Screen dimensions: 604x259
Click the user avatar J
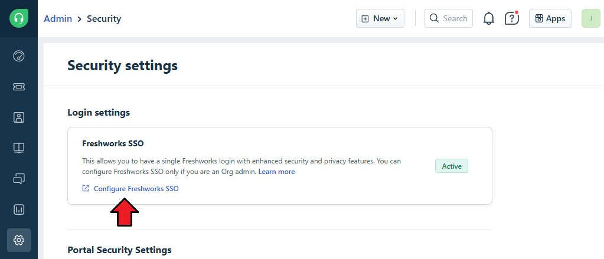[590, 18]
